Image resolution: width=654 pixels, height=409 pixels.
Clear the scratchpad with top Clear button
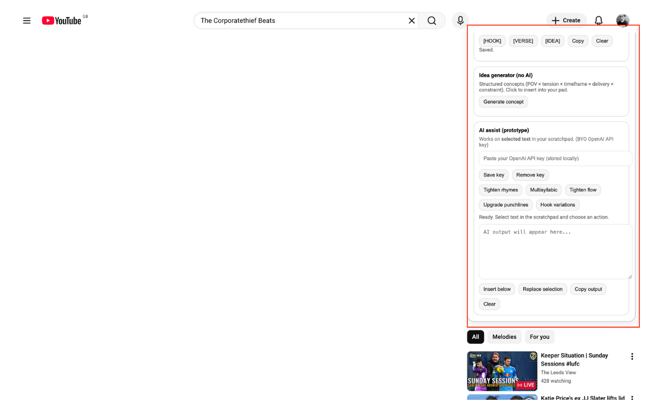[602, 41]
